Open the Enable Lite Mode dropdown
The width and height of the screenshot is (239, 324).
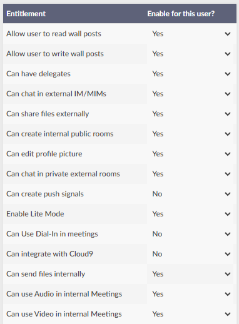(190, 214)
